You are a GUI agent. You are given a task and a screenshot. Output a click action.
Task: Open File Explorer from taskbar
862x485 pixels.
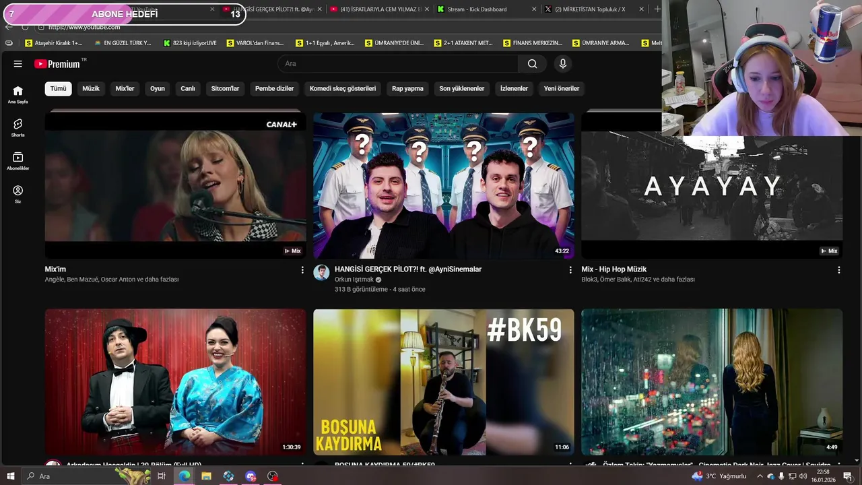tap(206, 476)
